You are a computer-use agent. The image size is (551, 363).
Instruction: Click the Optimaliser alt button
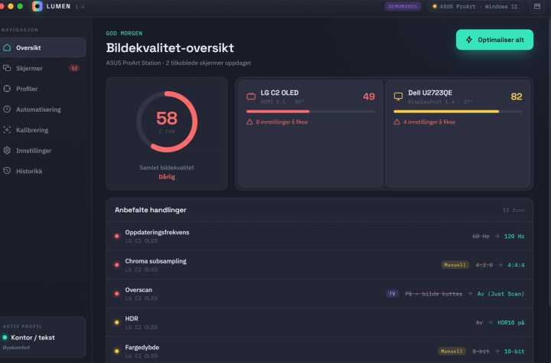tap(494, 40)
